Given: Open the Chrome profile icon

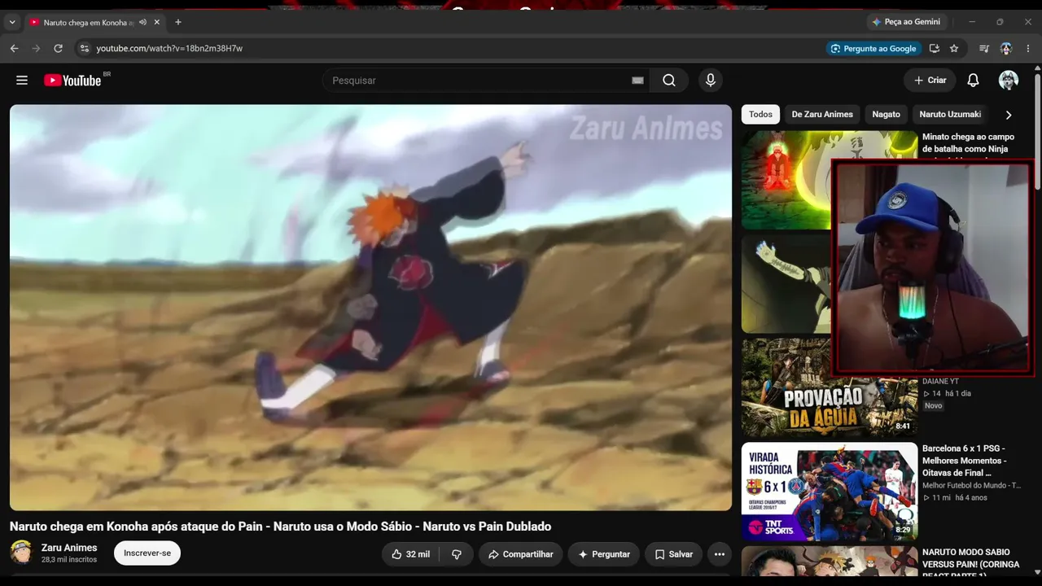Looking at the screenshot, I should coord(1006,48).
